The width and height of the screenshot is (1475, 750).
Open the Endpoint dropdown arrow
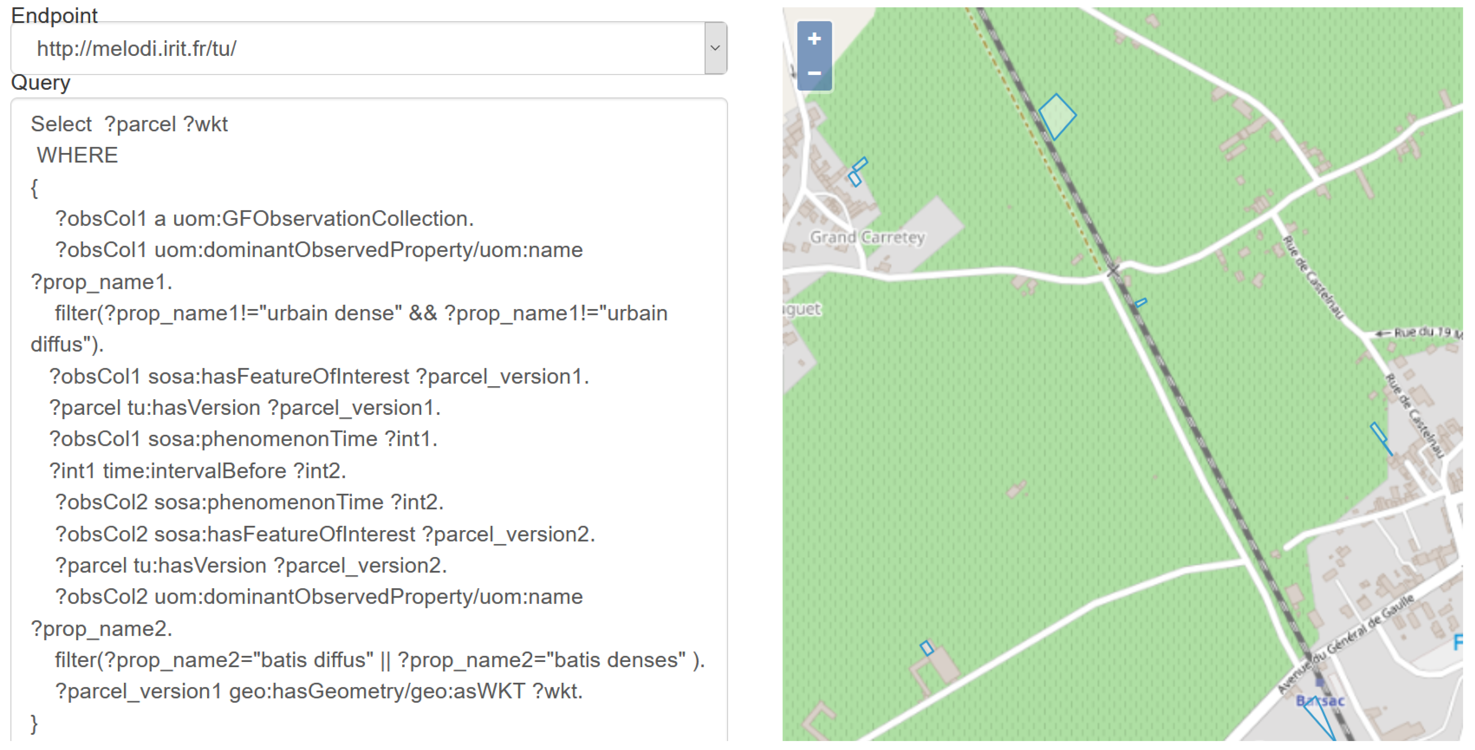714,48
